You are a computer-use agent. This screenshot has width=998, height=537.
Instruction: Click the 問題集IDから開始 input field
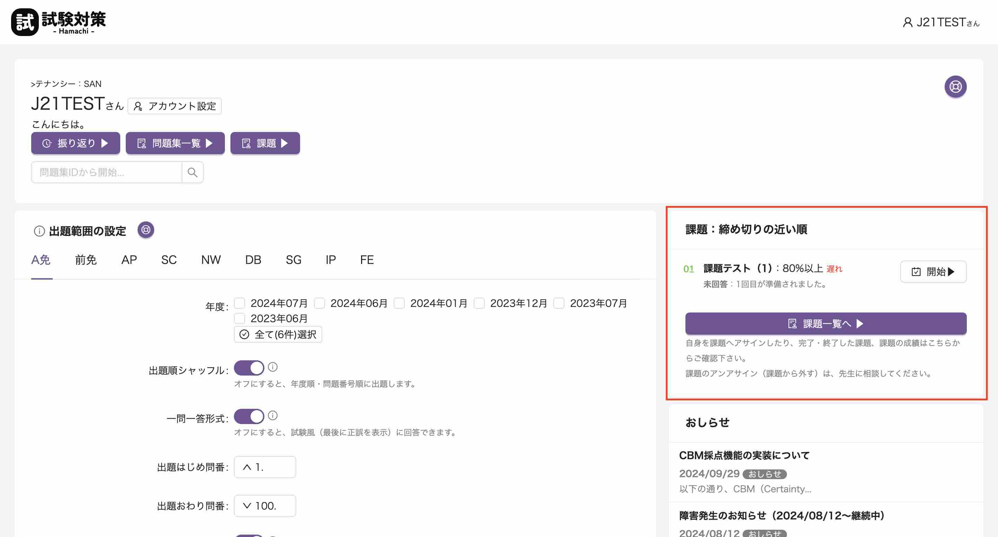pyautogui.click(x=106, y=173)
